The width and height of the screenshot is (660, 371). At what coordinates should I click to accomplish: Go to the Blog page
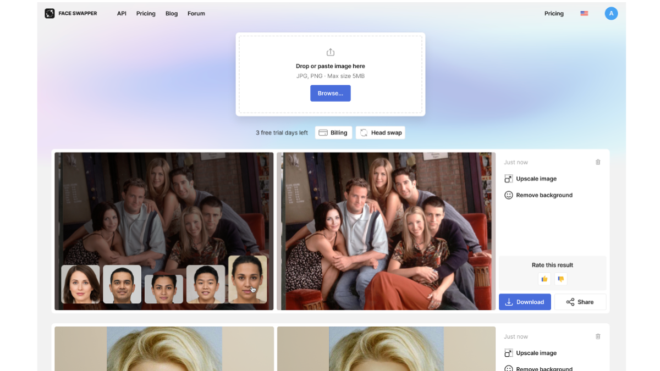point(172,13)
